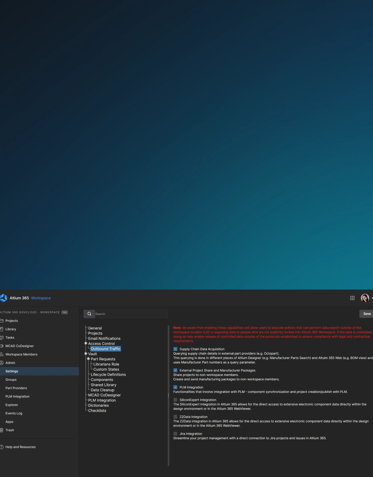Enable the SiliconExpert Integration checkbox
The width and height of the screenshot is (373, 477).
[x=175, y=400]
